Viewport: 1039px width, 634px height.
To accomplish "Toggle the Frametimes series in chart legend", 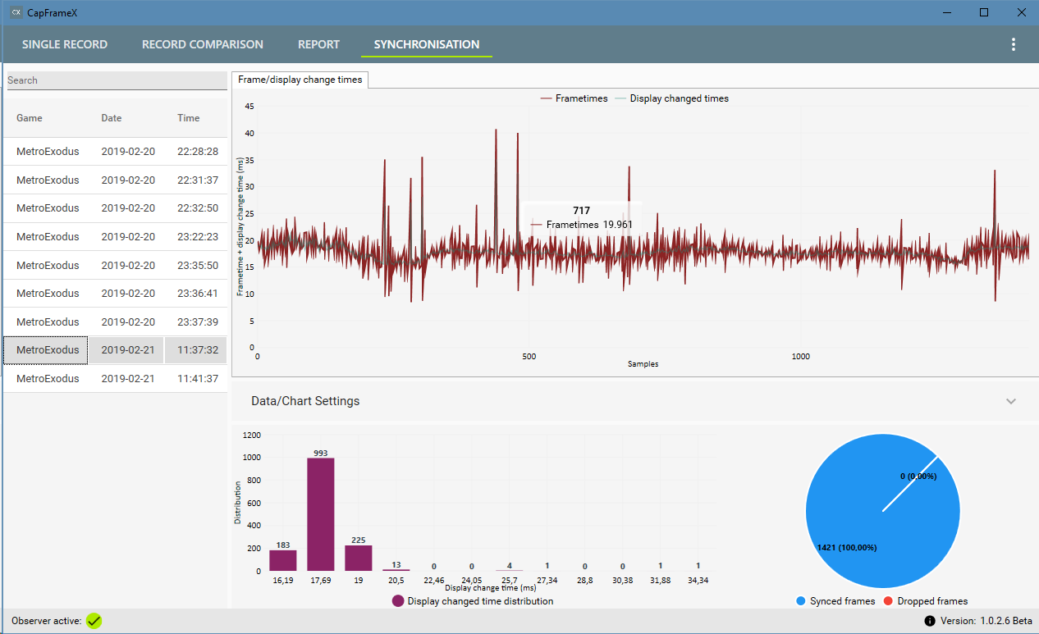I will coord(574,98).
